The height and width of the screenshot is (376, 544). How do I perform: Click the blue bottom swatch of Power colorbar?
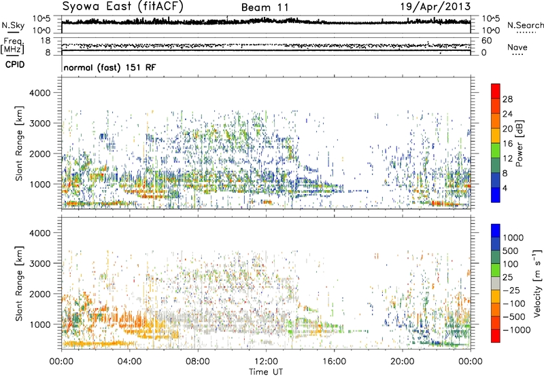[x=496, y=195]
